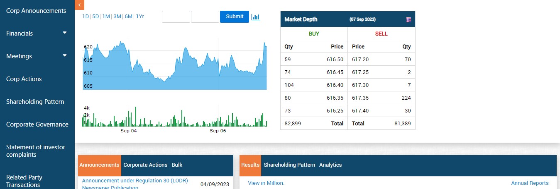Switch to the Corporate Actions tab
This screenshot has height=189, width=560.
[x=145, y=165]
